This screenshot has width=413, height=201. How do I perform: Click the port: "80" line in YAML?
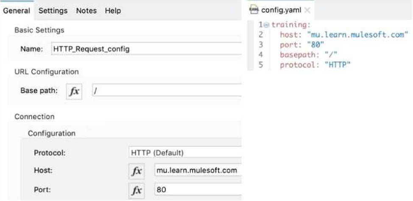(x=301, y=44)
